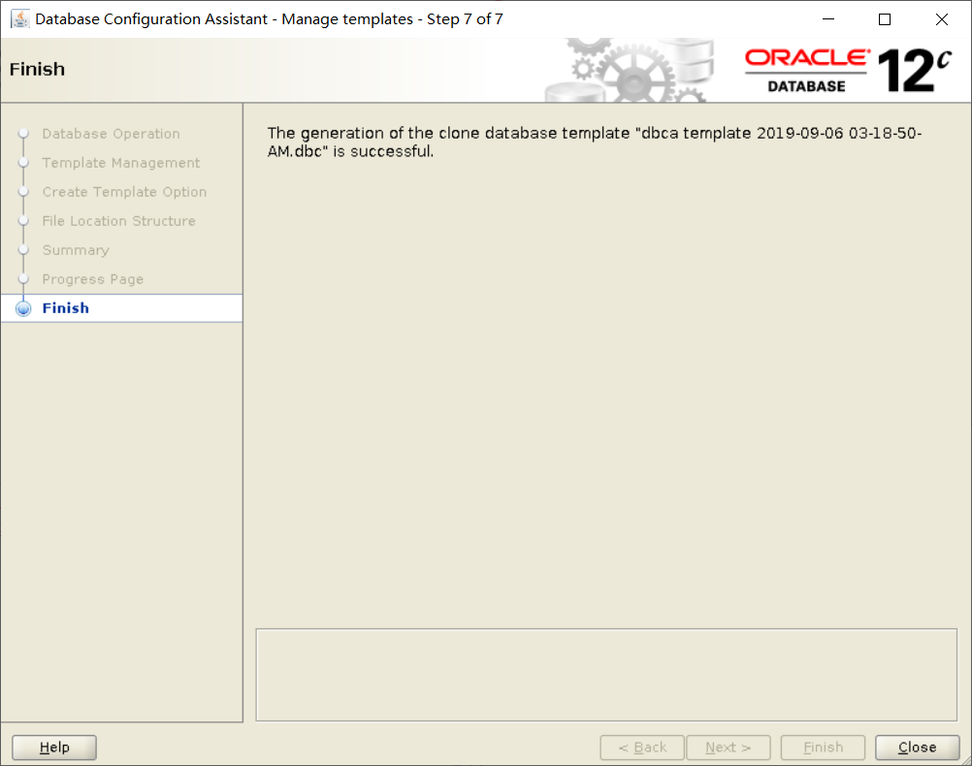
Task: Click the node circle beside Summary
Action: (x=23, y=250)
